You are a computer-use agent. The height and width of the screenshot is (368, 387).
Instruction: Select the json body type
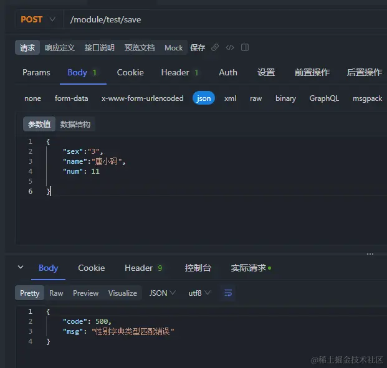click(204, 98)
